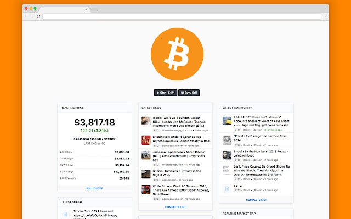This screenshot has width=351, height=219.
Task: Click thumbnail of Bitcoin Falls Under $3,800
Action: point(146,140)
